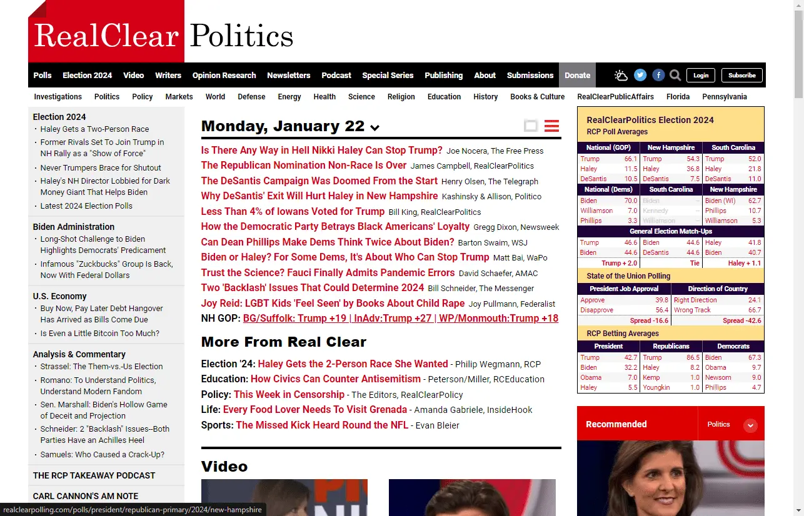Read 'Less Than 4% of Iowans Voted for Trump'
This screenshot has height=516, width=804.
point(293,212)
